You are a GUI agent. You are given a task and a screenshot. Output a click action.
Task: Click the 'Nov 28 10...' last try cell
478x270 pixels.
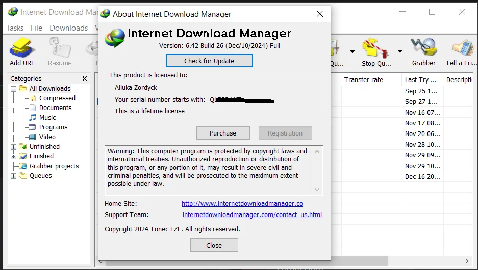[x=422, y=144]
